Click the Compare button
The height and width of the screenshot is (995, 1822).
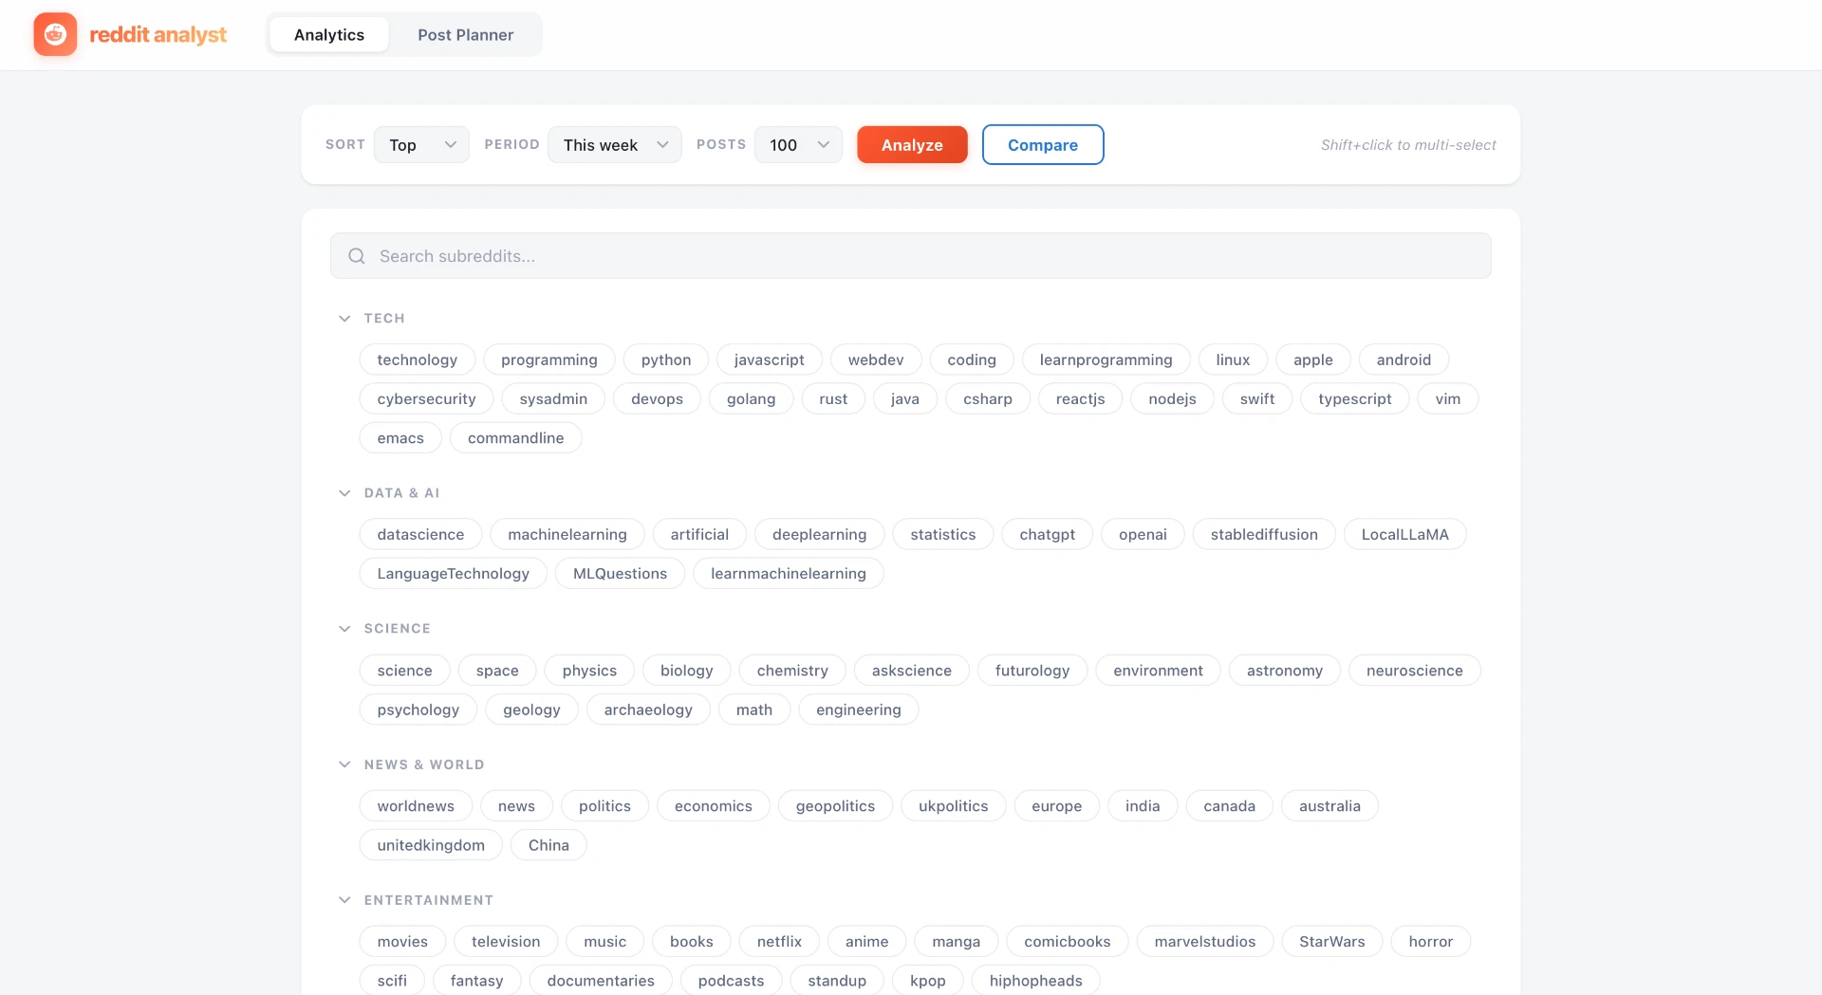[1043, 145]
